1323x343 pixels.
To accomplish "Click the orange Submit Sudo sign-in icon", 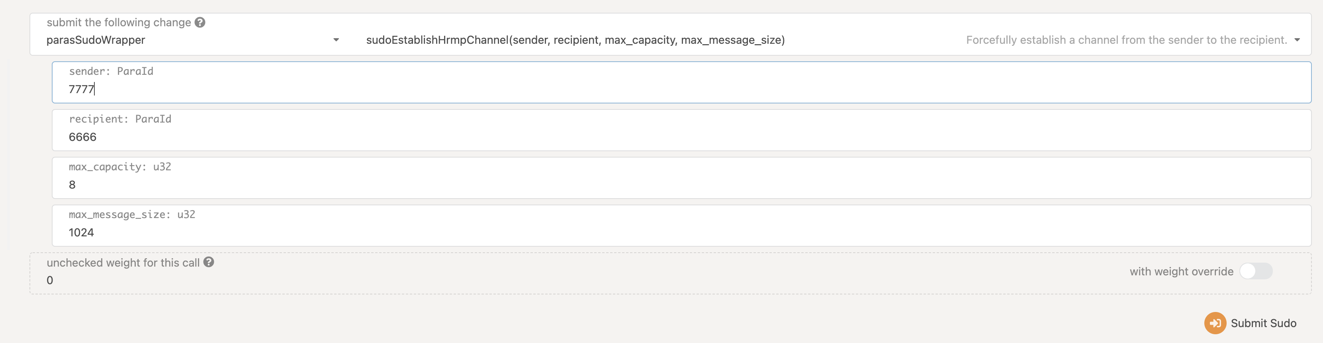I will point(1215,323).
